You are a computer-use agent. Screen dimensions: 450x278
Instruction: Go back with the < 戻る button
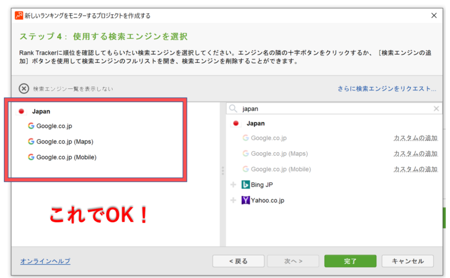coord(238,261)
